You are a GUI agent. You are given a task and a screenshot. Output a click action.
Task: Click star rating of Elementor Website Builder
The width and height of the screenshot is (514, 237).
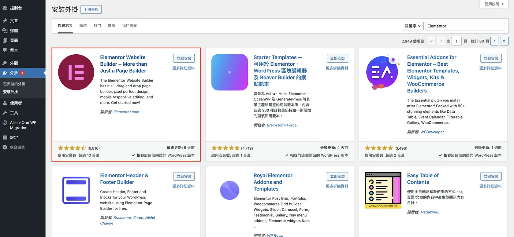click(72, 148)
